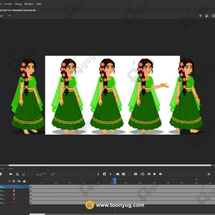Click the 30.00 FPS frame rate value
Screen dimensions: 215x215
(39, 175)
